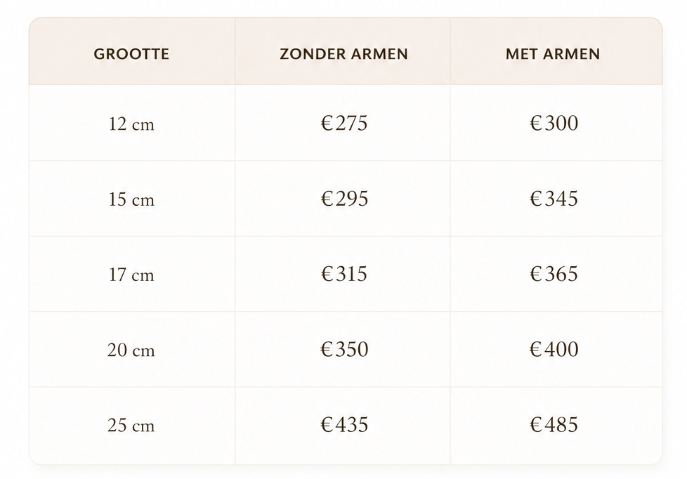This screenshot has height=479, width=687.
Task: Select the 20 cm size cell
Action: click(131, 350)
